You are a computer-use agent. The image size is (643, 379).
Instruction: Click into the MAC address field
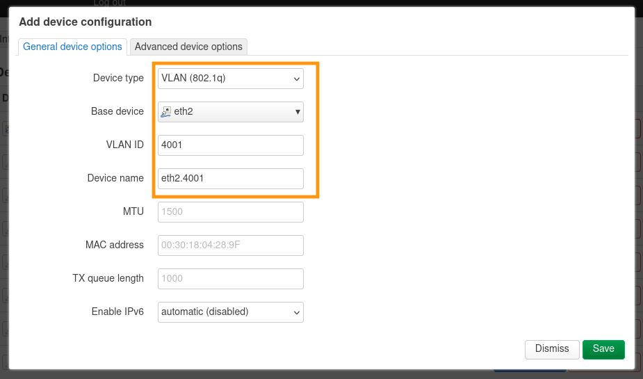tap(230, 245)
